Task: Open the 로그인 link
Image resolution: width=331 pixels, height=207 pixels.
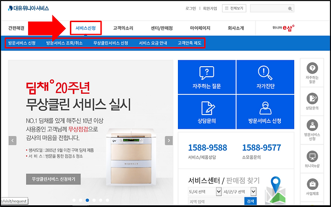Action: pyautogui.click(x=191, y=8)
